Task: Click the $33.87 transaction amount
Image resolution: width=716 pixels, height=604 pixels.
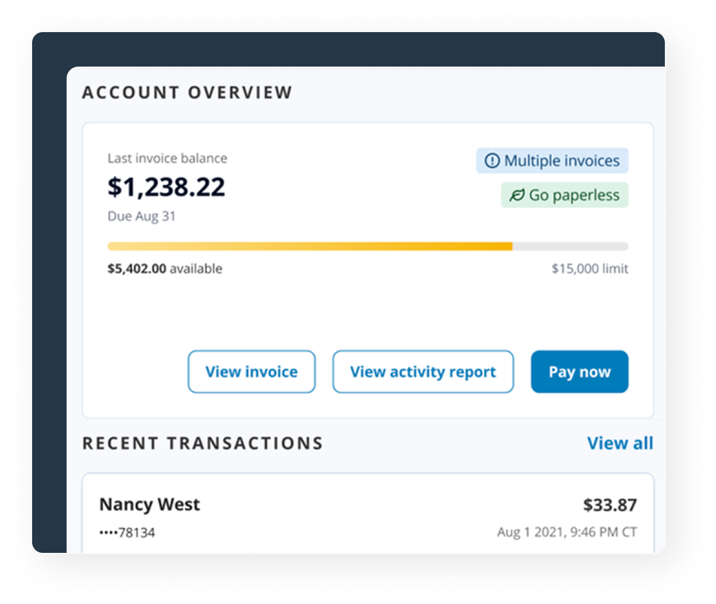Action: tap(610, 505)
